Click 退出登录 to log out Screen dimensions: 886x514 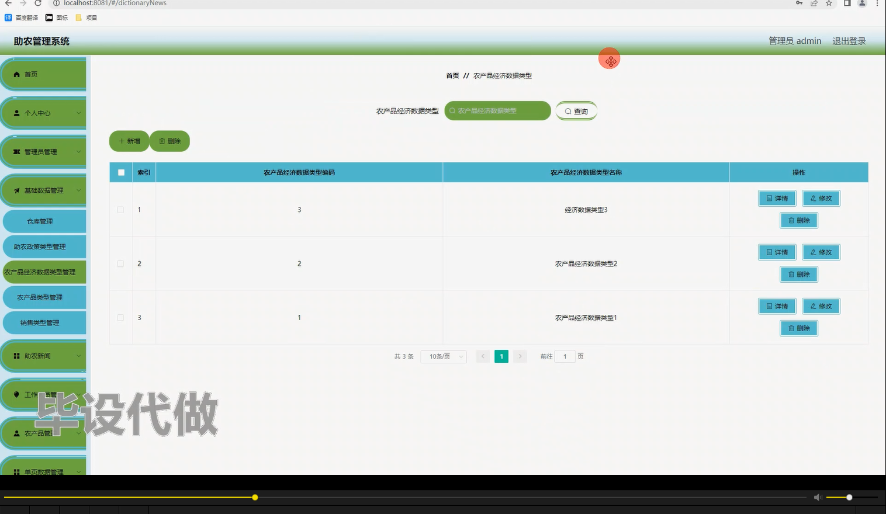849,41
